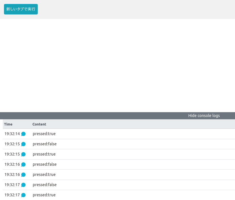Viewport: 235px width, 200px height.
Task: Click the Time column header
Action: click(x=8, y=124)
